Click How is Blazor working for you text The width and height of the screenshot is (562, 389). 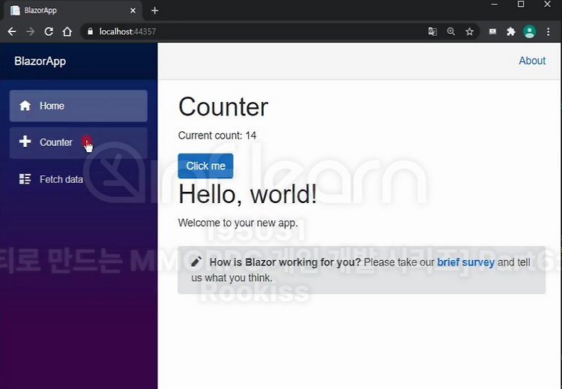point(285,262)
